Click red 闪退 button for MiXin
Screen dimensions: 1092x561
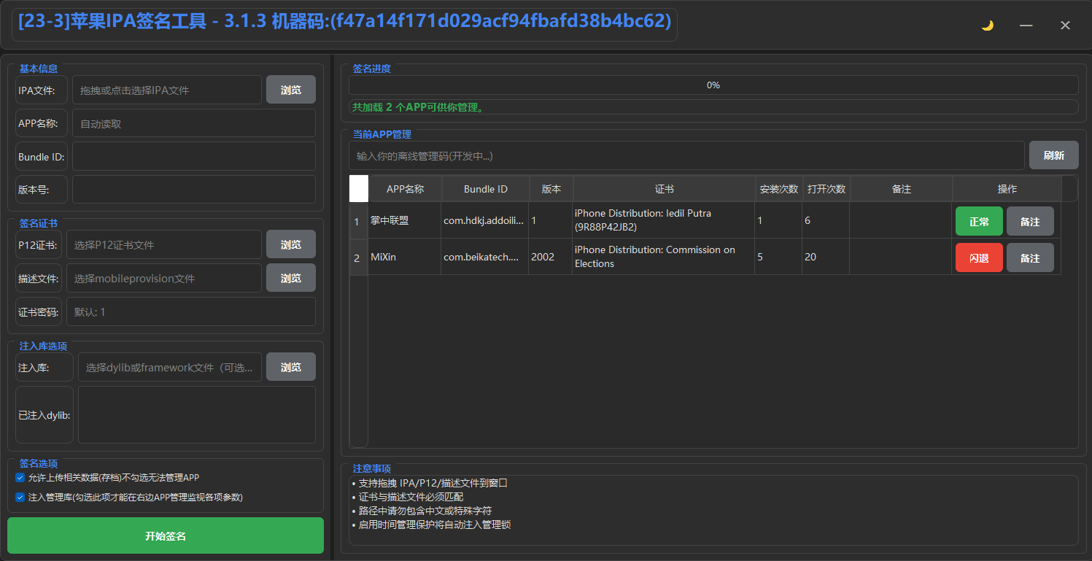click(x=978, y=258)
